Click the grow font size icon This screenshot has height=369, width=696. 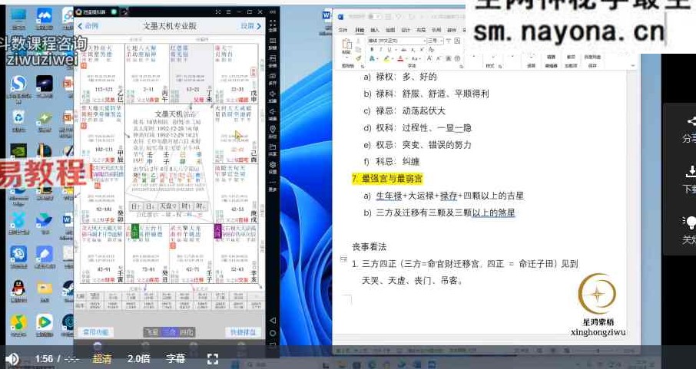429,58
